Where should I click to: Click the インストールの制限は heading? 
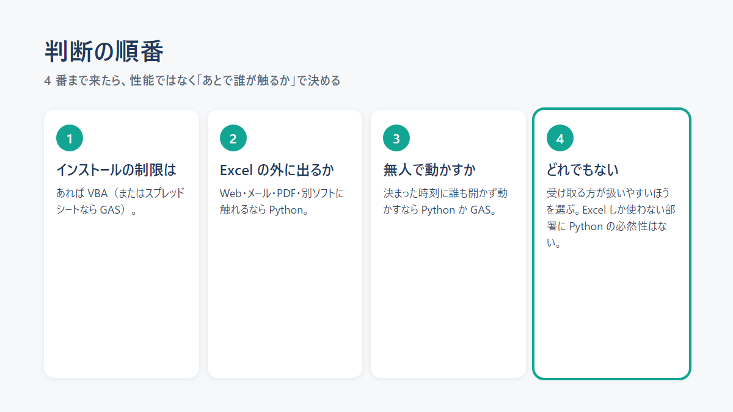click(x=116, y=170)
